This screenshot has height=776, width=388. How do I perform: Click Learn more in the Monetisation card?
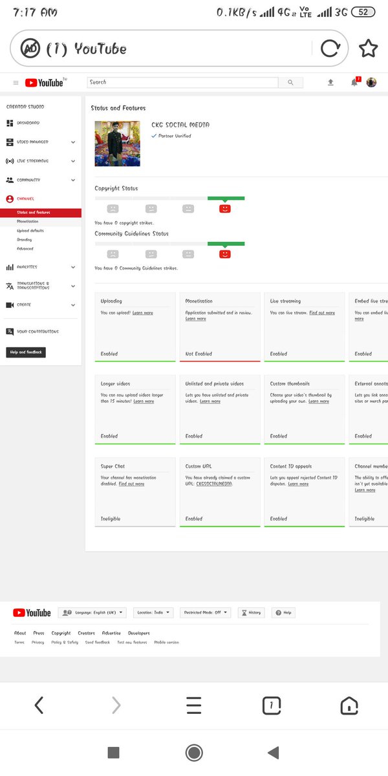(x=196, y=319)
